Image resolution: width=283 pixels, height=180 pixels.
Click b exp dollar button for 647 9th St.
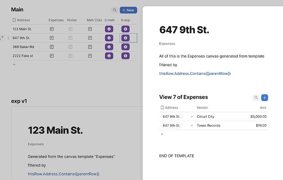(126, 38)
